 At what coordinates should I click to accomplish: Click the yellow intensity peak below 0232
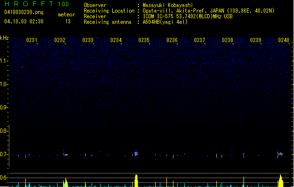click(65, 182)
